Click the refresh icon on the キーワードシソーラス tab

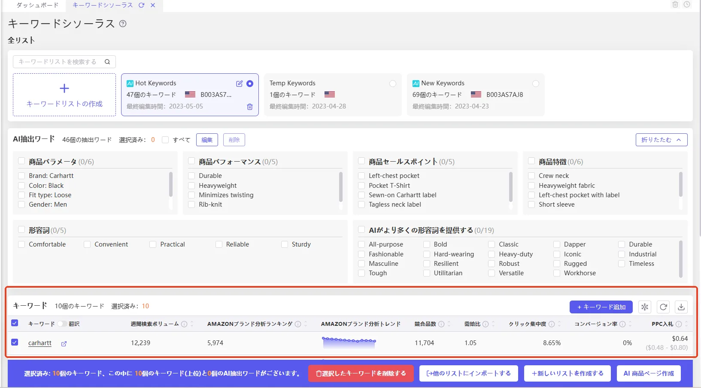141,5
